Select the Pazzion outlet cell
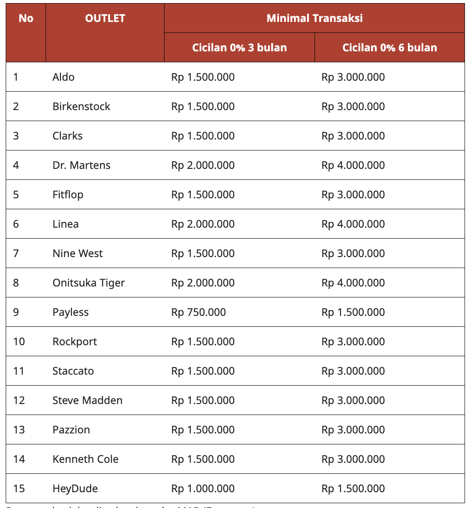The height and width of the screenshot is (508, 472). [x=72, y=430]
